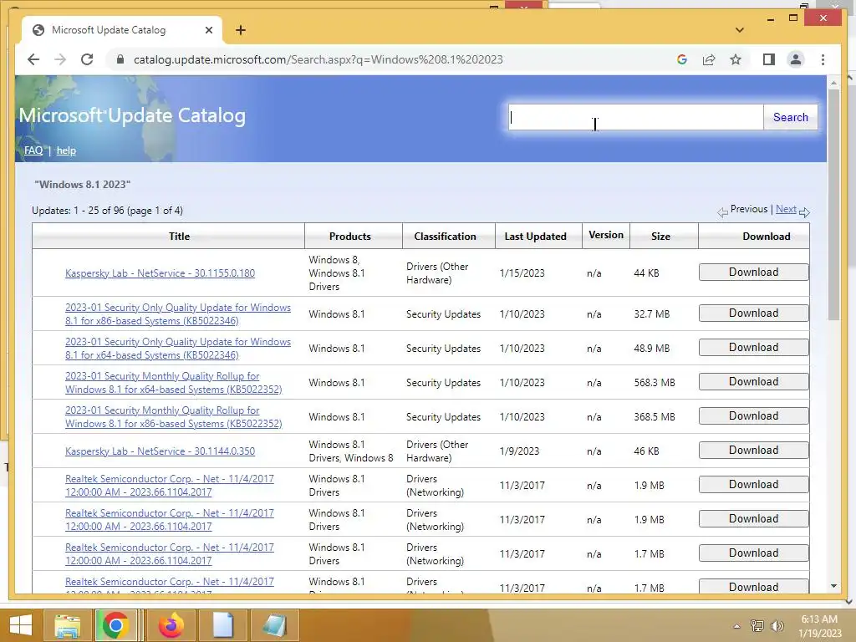Go to Next results page
Viewport: 856px width, 642px height.
point(786,209)
